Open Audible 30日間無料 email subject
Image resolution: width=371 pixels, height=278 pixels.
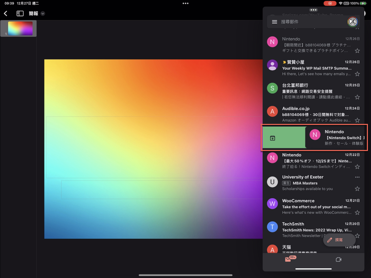tap(315, 115)
